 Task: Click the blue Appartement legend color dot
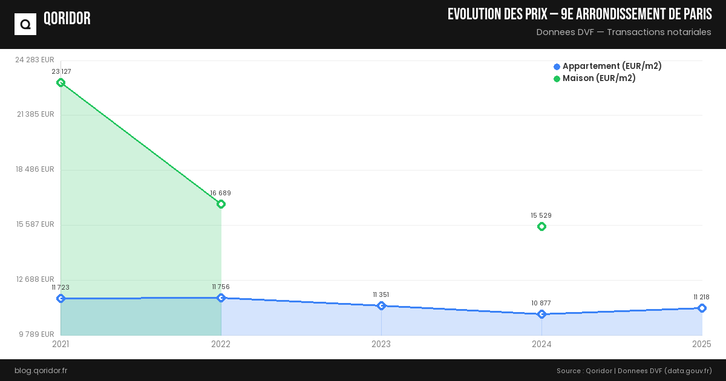tap(557, 67)
